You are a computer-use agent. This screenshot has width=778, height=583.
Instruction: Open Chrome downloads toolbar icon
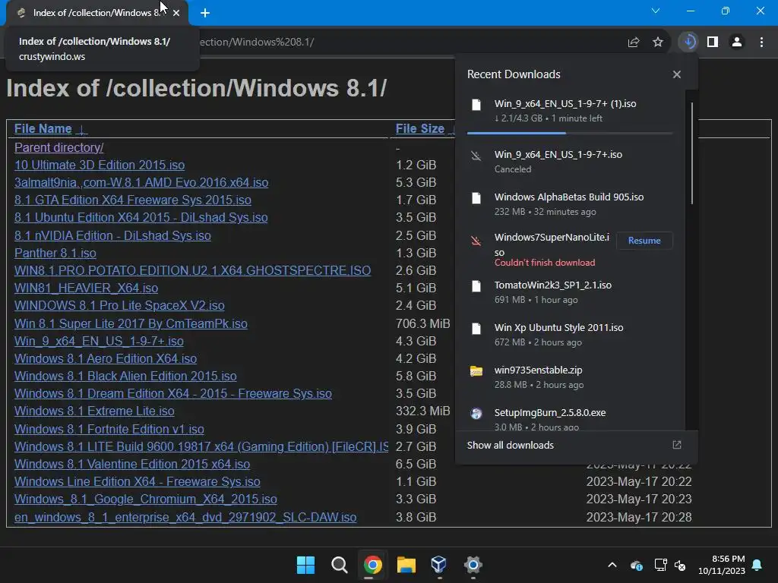point(688,42)
